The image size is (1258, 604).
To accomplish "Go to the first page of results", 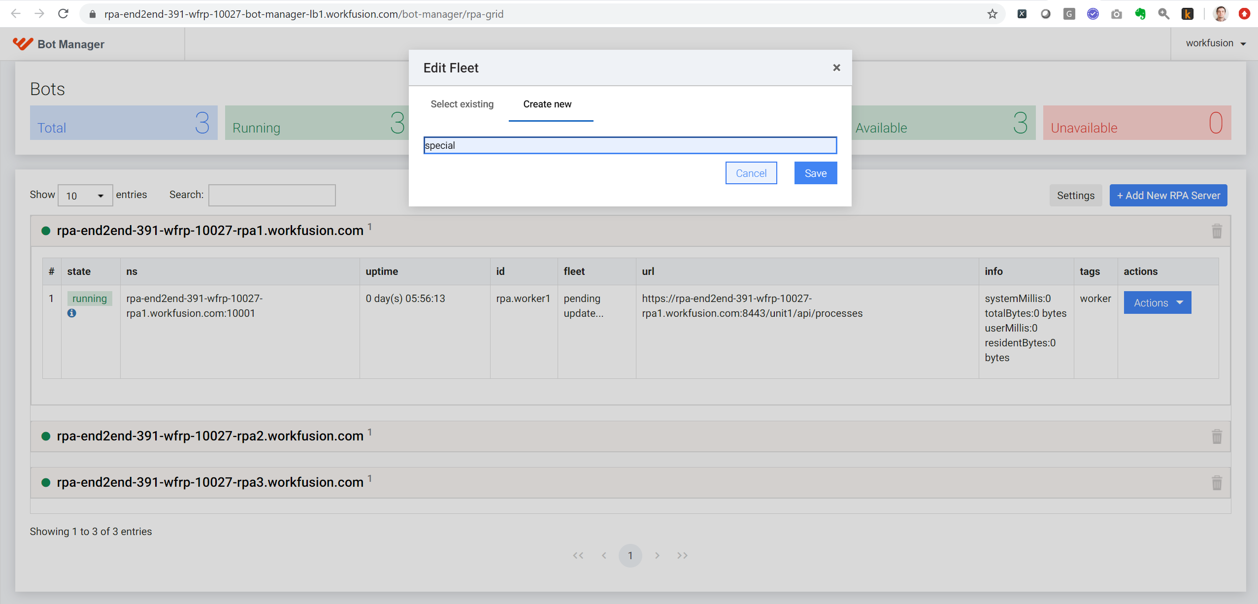I will pos(578,556).
